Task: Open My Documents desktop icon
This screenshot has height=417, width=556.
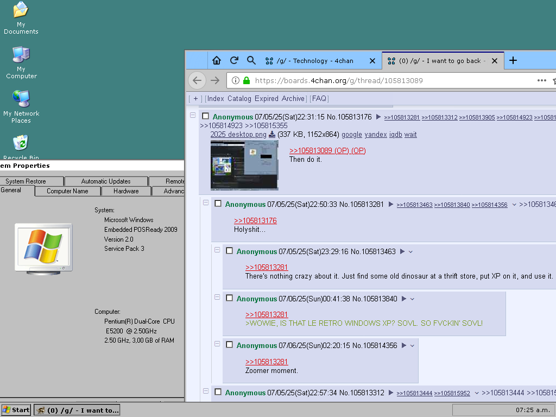Action: point(21,18)
